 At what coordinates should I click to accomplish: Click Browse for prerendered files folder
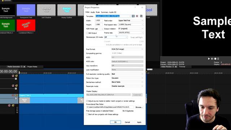point(139,107)
